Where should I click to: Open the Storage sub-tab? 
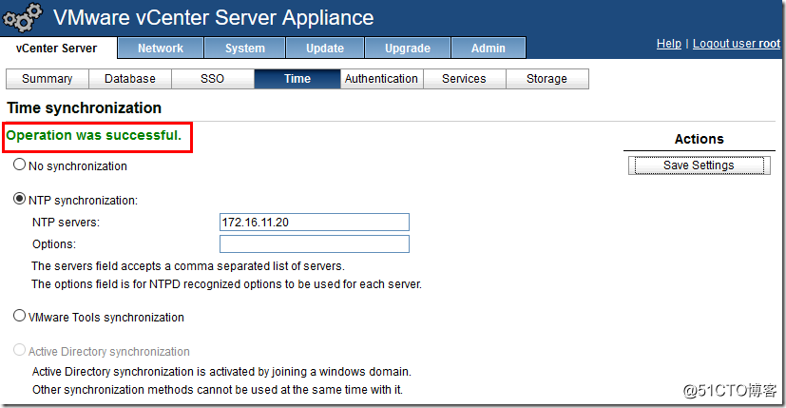point(546,79)
